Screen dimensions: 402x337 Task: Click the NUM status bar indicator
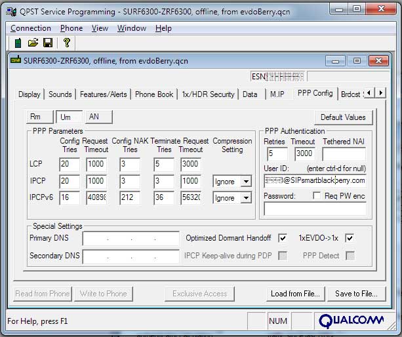[278, 321]
